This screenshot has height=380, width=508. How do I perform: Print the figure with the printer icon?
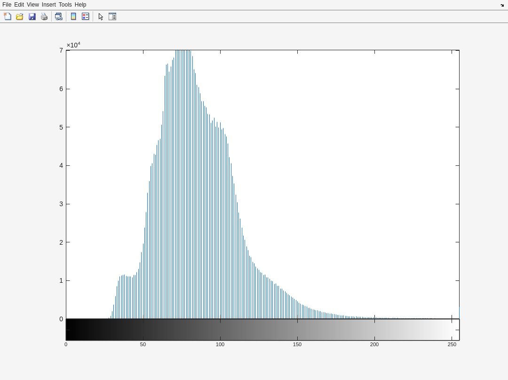coord(44,16)
